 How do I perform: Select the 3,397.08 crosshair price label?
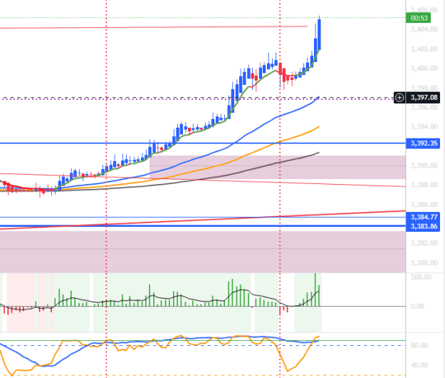pos(424,98)
